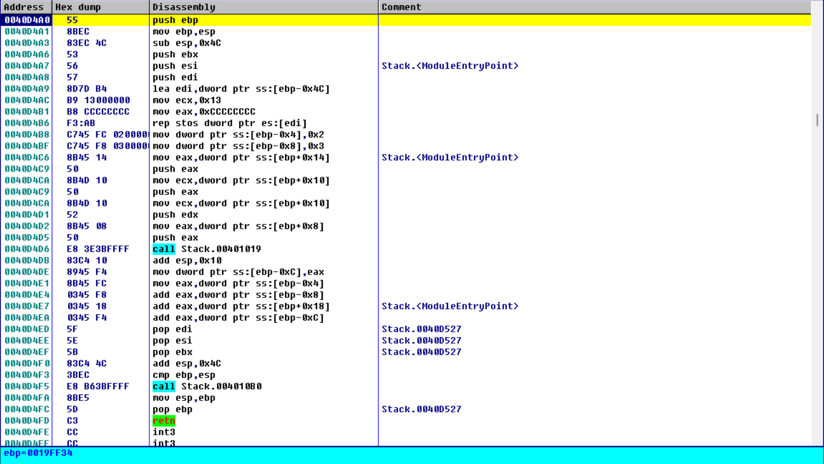Select the retn instruction row
Image resolution: width=824 pixels, height=464 pixels.
tap(164, 421)
